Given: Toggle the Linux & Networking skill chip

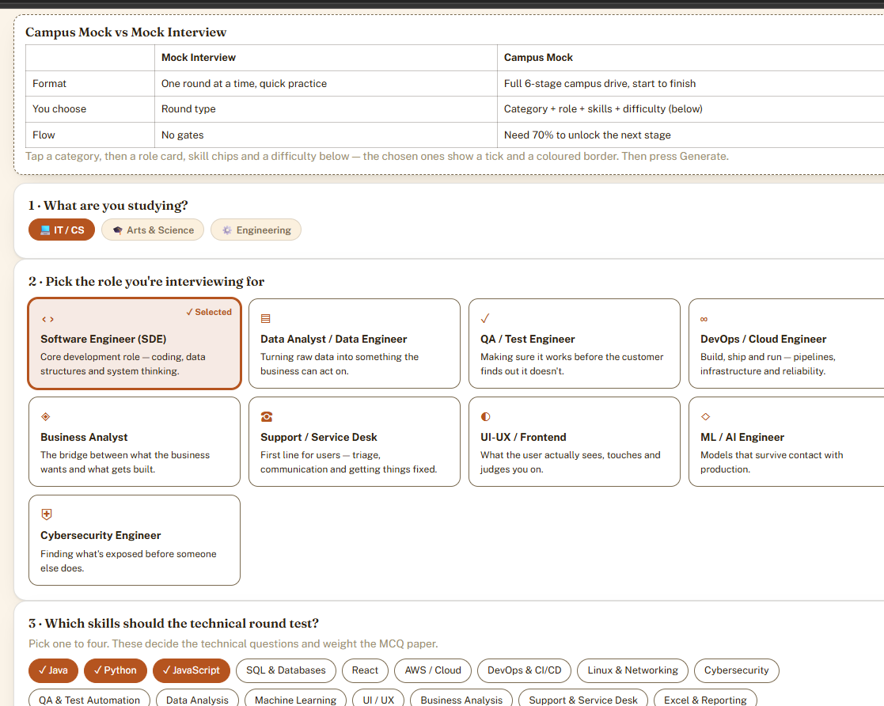Looking at the screenshot, I should pyautogui.click(x=632, y=670).
